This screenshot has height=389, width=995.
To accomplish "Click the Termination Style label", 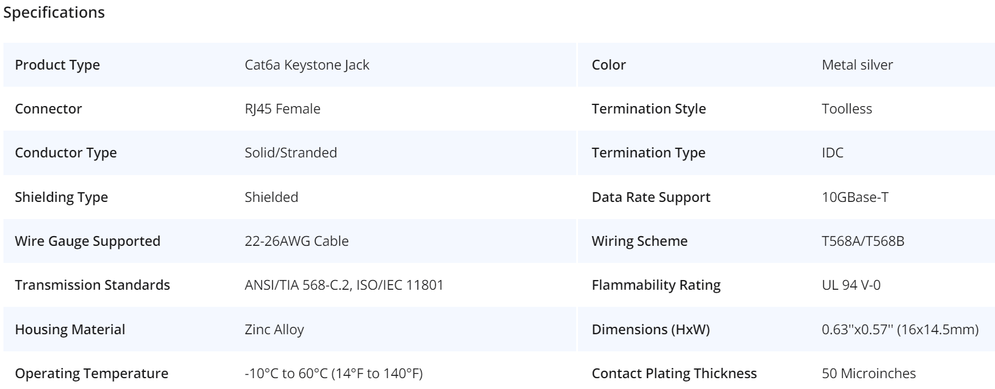I will 649,109.
